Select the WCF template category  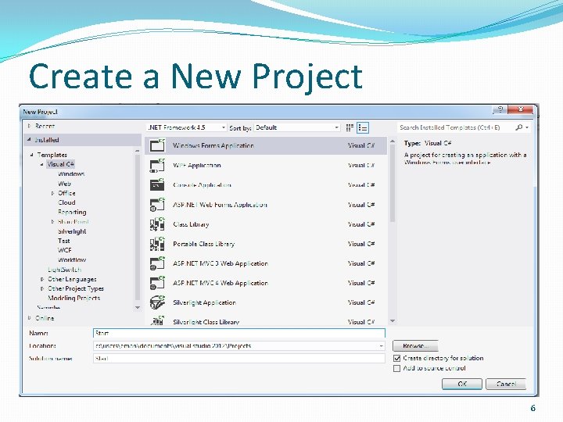pos(65,250)
